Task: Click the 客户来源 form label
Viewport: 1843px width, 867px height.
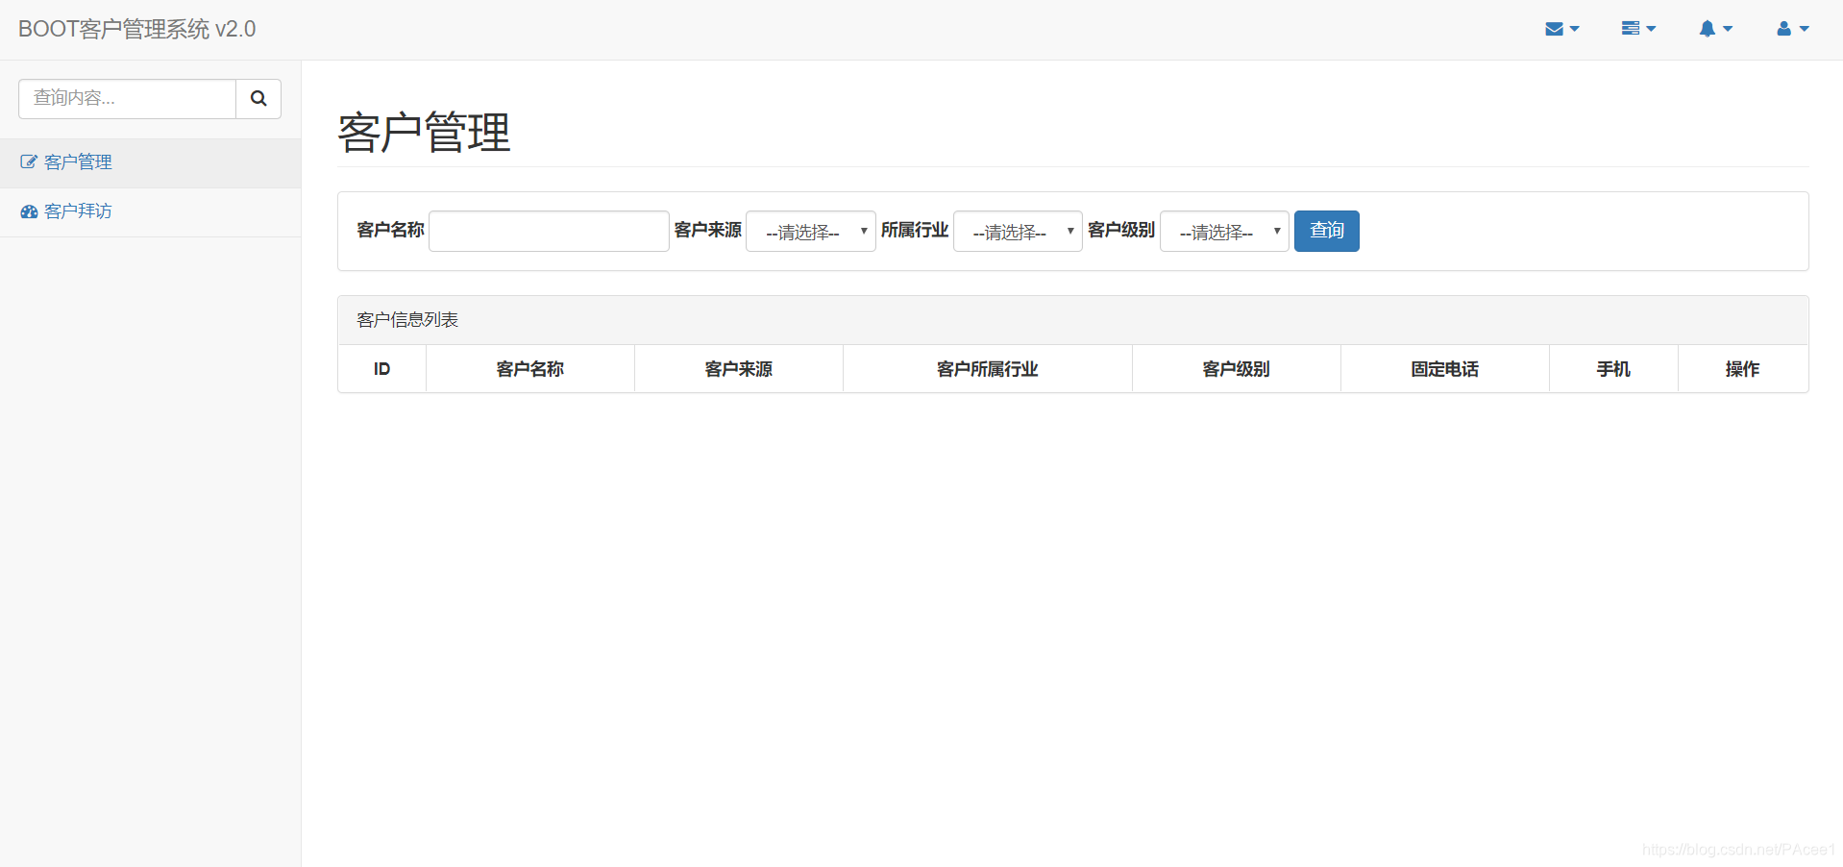Action: coord(707,230)
